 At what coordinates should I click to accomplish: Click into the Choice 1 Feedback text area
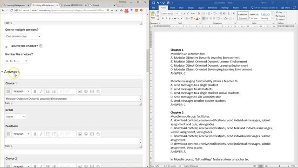(x=72, y=141)
